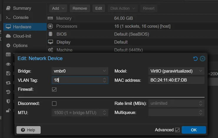Close the Edit Network Device dialog
The height and width of the screenshot is (138, 218).
click(x=202, y=59)
